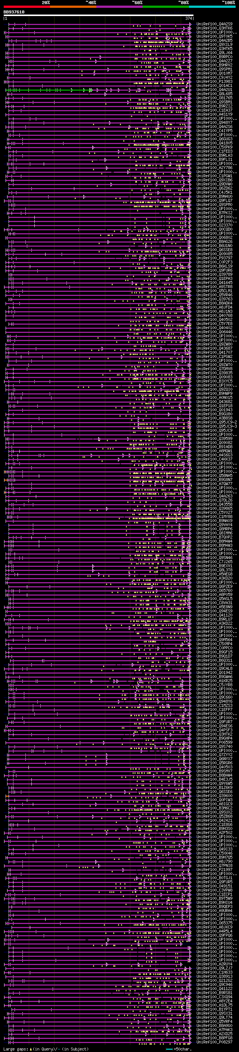Select UniRef100_Q41805 entry
The height and width of the screenshot is (1052, 239).
(214, 143)
